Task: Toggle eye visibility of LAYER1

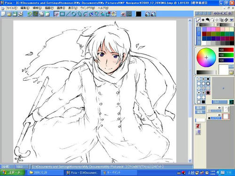Action: 219,115
